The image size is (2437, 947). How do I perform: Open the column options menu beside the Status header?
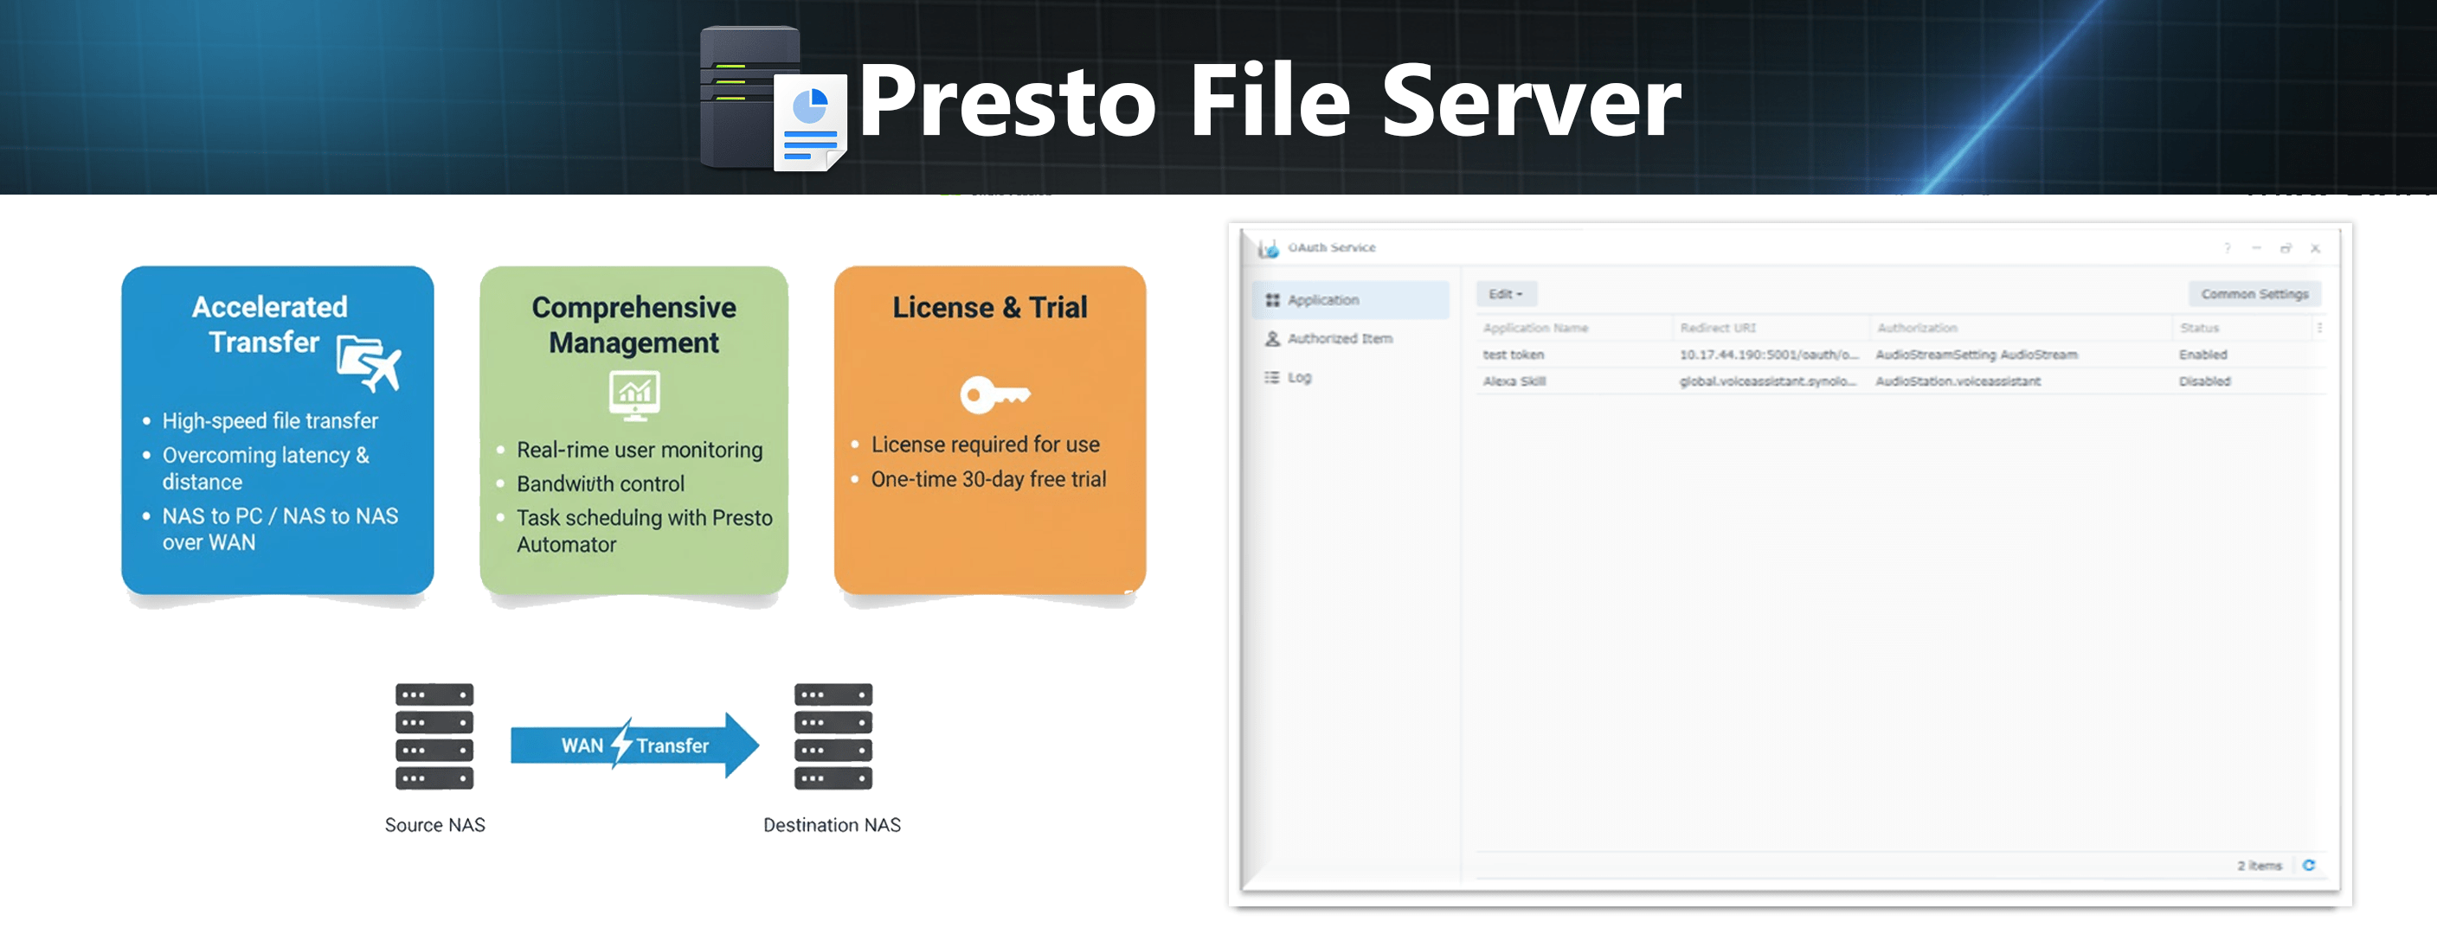click(x=2321, y=327)
